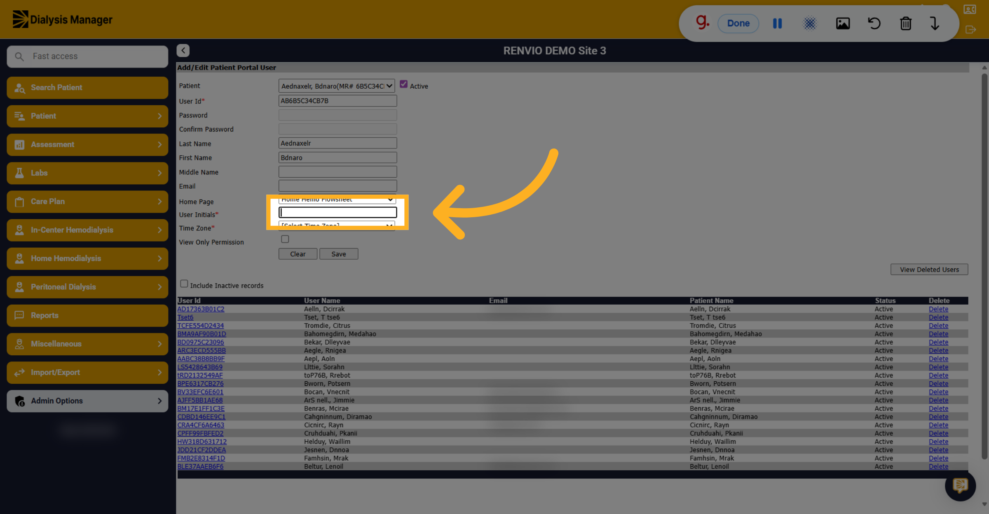Collapse the sidebar with back chevron
The height and width of the screenshot is (514, 989).
tap(183, 50)
